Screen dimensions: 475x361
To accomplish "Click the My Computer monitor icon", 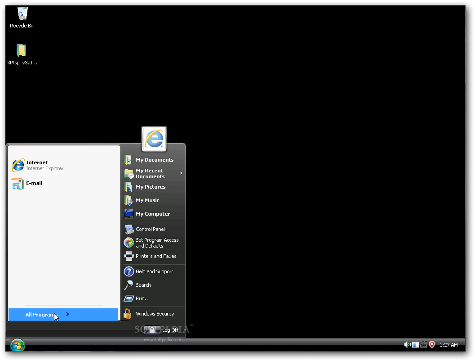I will click(x=129, y=214).
